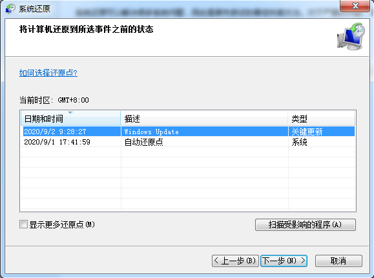Select the Windows Update restore point row
Viewport: 374px width, 278px height.
(188, 132)
